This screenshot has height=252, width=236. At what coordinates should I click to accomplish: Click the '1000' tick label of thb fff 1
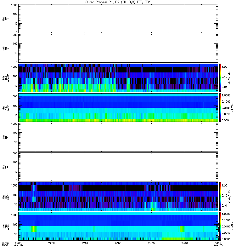[x=14, y=5]
